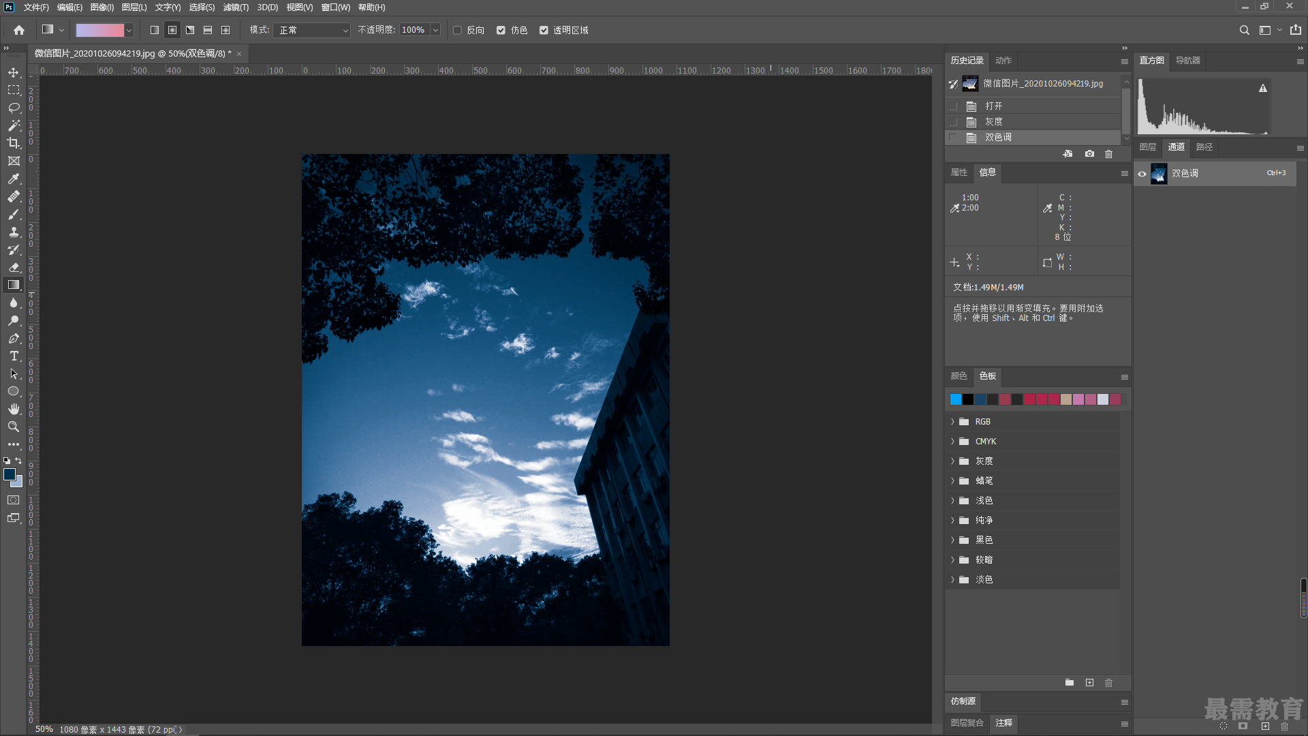The height and width of the screenshot is (736, 1308).
Task: Switch to the 图层 tab
Action: click(1148, 147)
